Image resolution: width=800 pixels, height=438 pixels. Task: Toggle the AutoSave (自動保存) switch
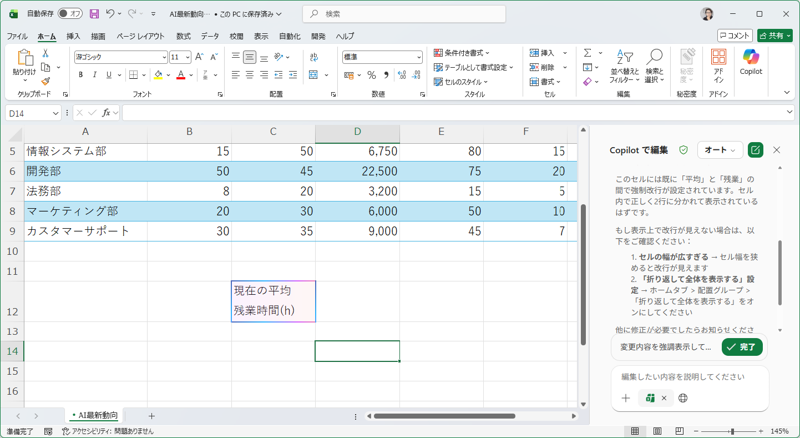(70, 14)
